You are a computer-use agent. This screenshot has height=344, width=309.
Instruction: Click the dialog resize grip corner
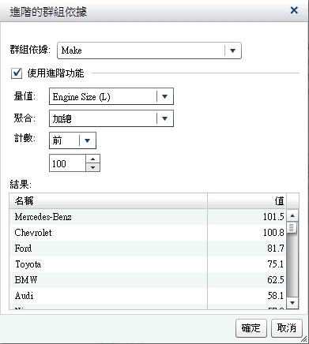304,339
